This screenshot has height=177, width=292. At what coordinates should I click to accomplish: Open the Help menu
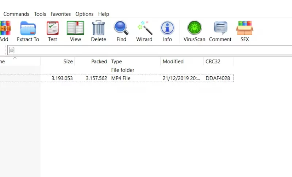[x=104, y=14]
